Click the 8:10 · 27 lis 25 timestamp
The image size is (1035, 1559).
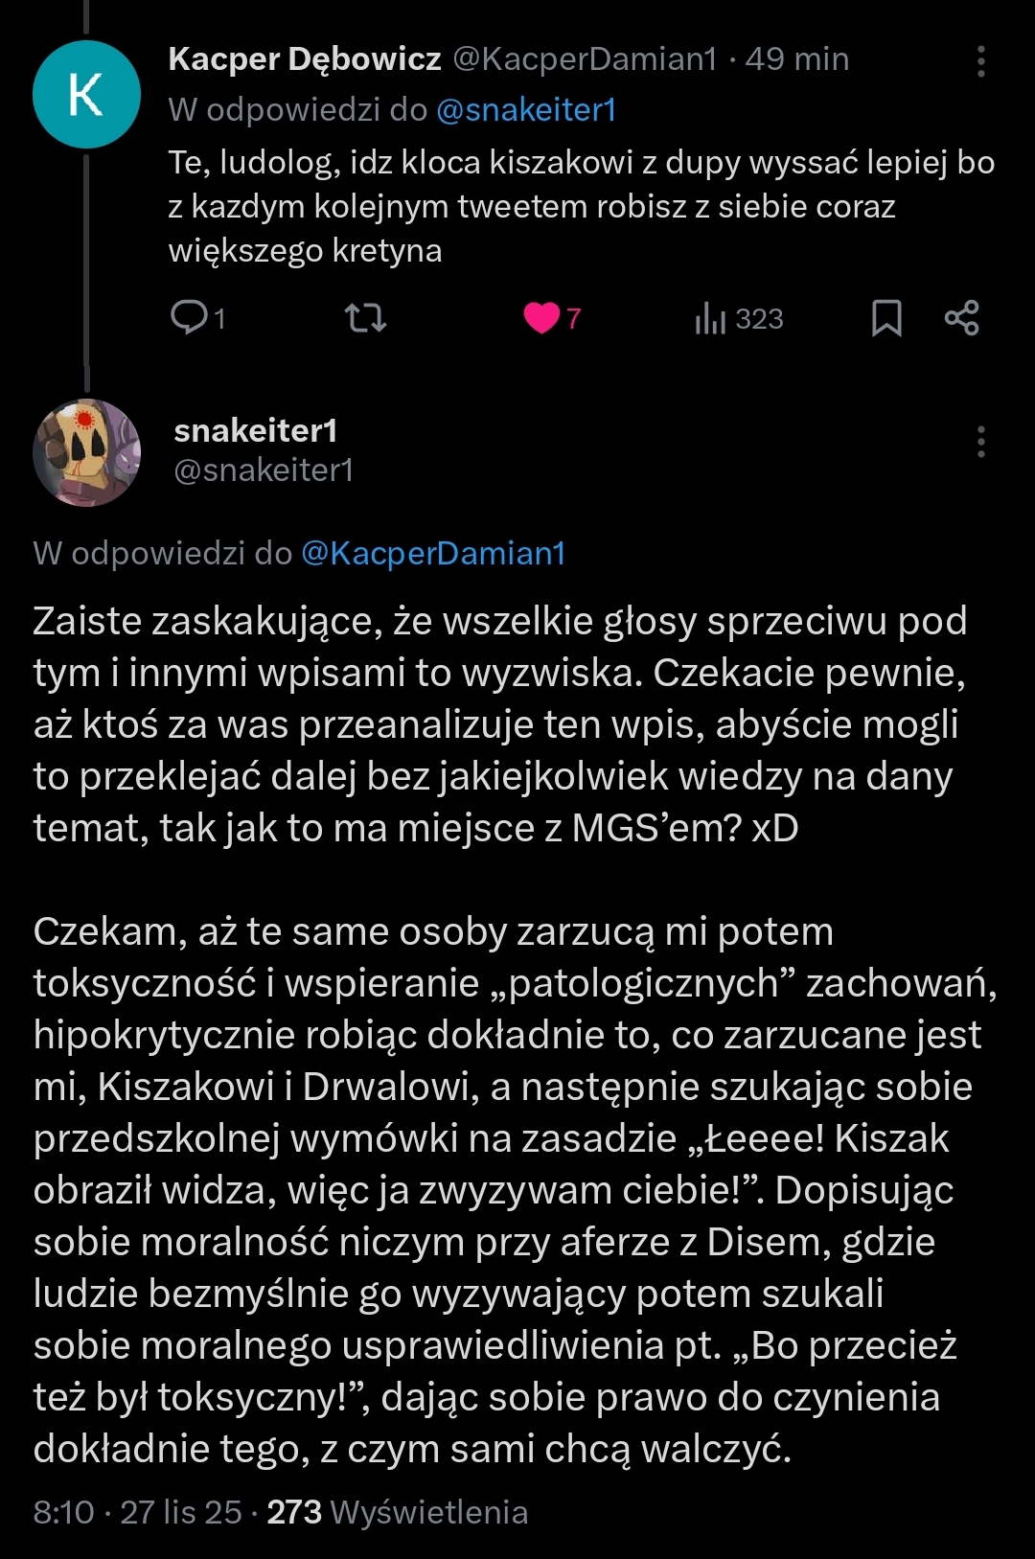137,1512
